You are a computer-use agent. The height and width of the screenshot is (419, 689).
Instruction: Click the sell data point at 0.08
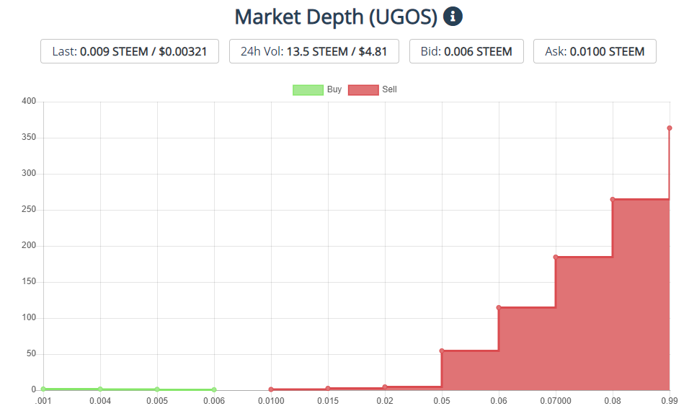613,200
